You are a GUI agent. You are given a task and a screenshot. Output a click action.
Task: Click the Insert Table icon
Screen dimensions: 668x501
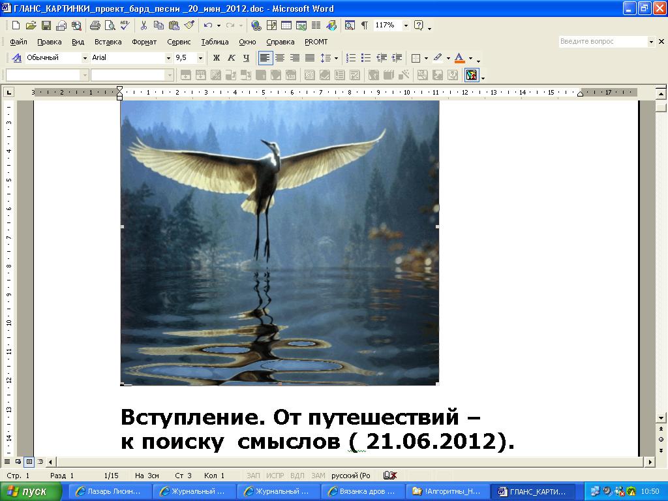[286, 25]
